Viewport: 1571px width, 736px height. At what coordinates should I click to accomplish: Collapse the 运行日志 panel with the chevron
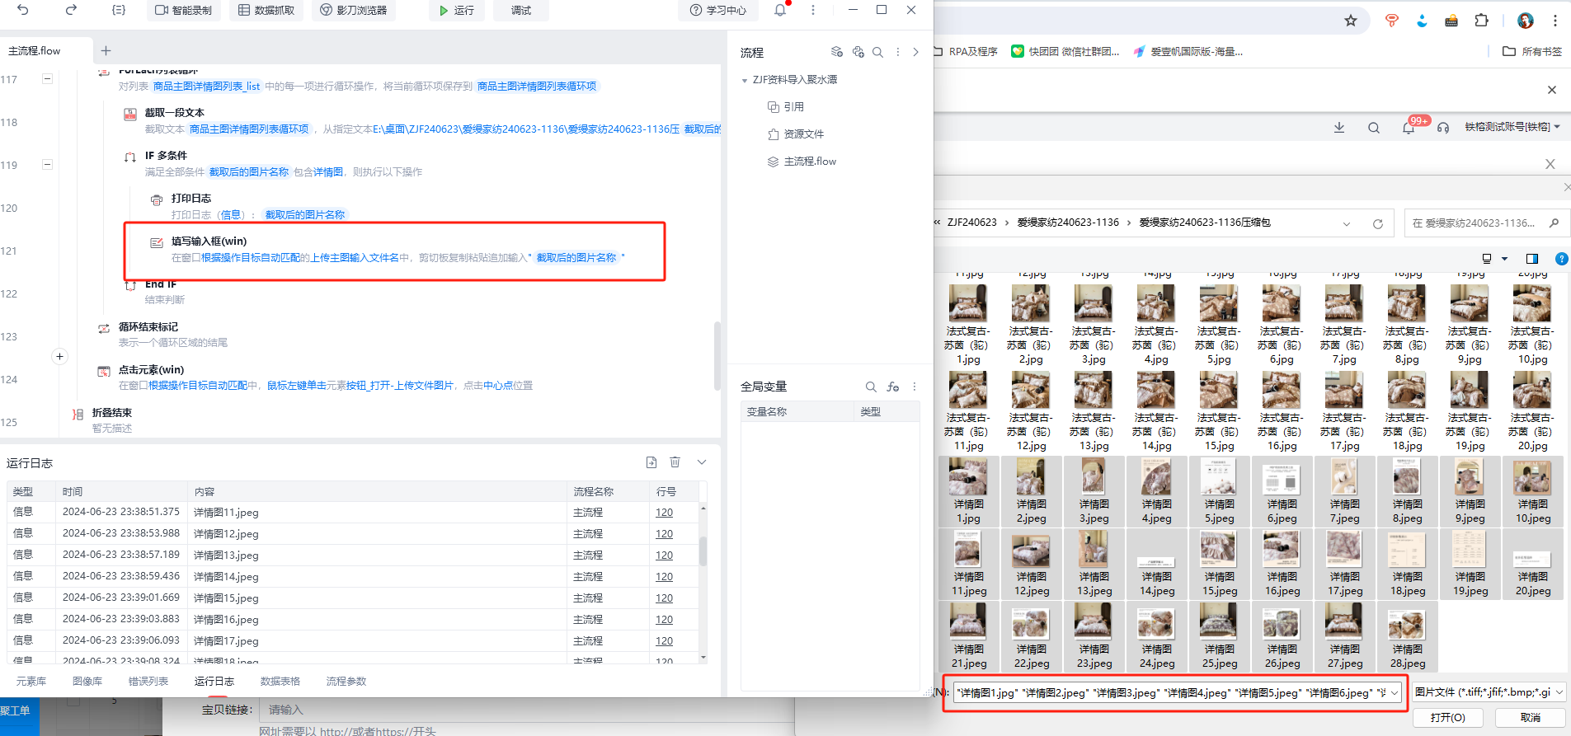pos(702,462)
